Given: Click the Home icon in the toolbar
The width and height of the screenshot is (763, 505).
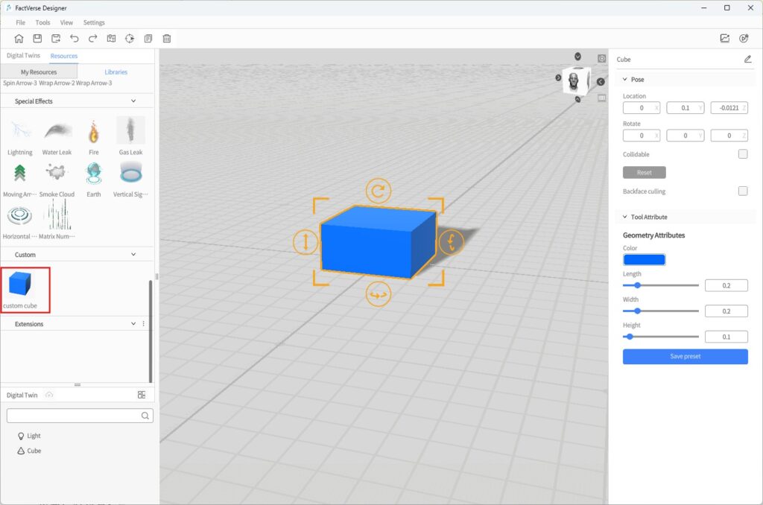Looking at the screenshot, I should (x=19, y=39).
